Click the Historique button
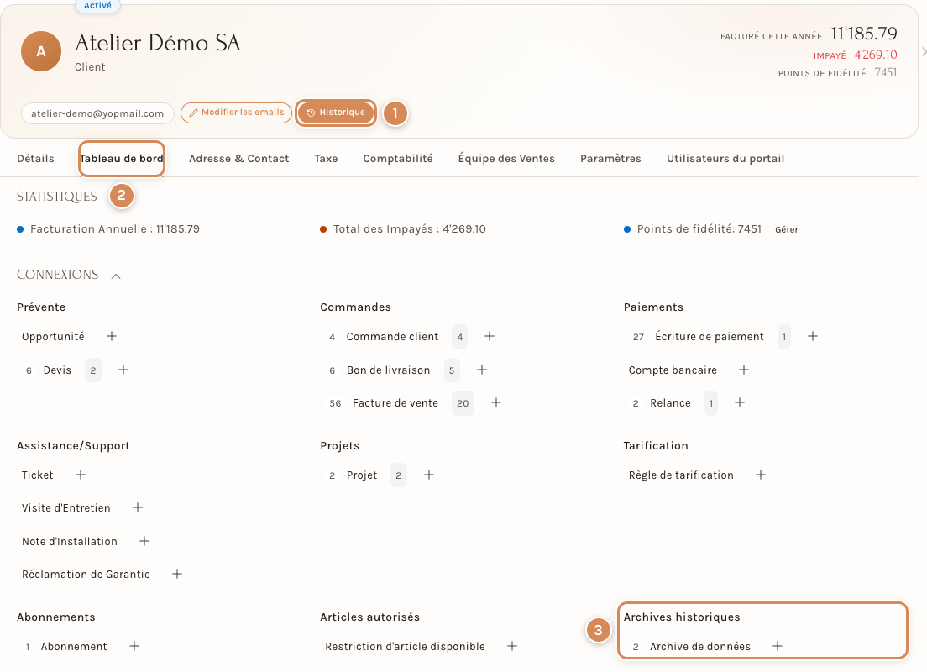The width and height of the screenshot is (927, 672). 336,113
